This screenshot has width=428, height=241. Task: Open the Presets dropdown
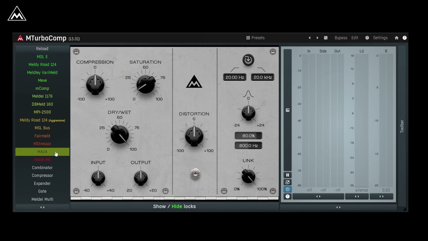point(255,38)
